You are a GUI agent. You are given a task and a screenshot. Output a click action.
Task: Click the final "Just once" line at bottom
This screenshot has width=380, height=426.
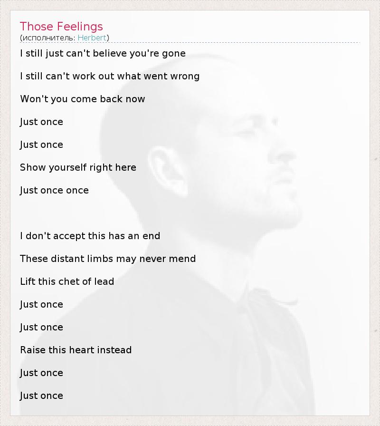pyautogui.click(x=41, y=396)
